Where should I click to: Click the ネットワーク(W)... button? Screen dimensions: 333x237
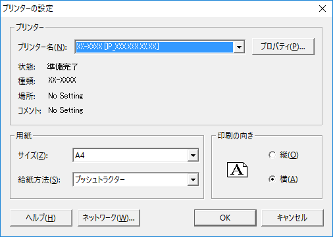click(109, 218)
